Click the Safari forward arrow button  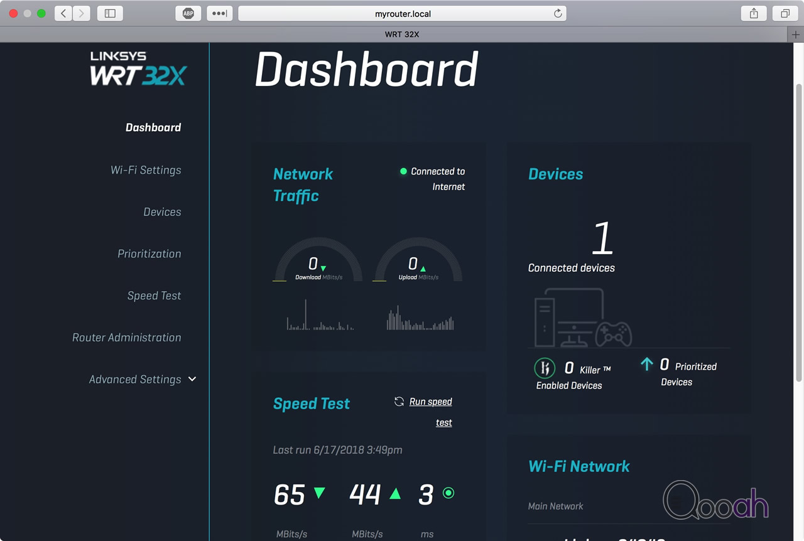click(x=82, y=13)
